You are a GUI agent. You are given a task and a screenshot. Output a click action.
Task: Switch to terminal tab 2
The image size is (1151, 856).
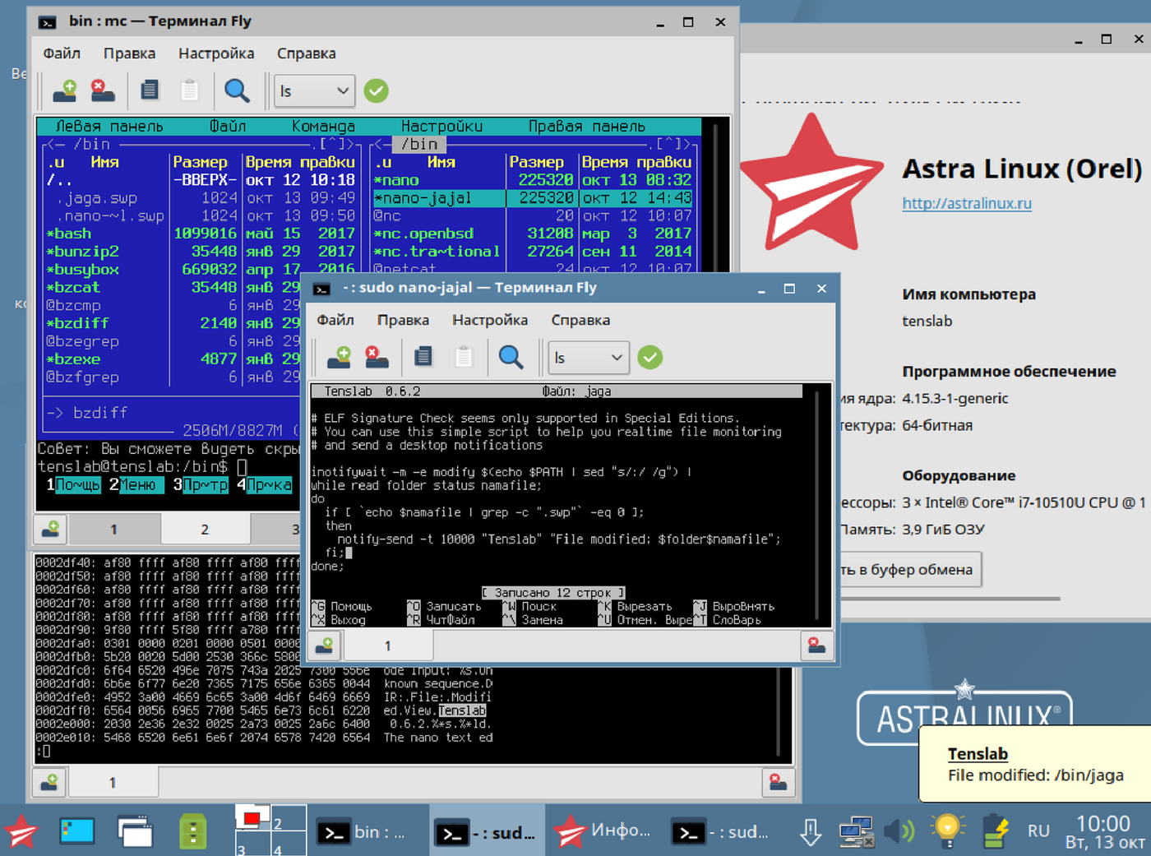point(205,529)
